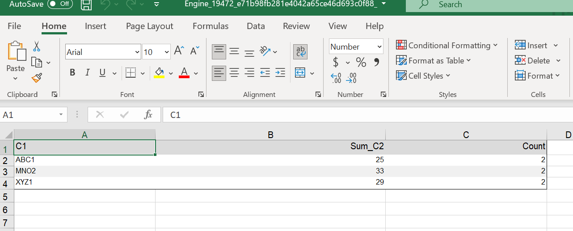Open the Arial font name dropdown
Image resolution: width=573 pixels, height=231 pixels.
(137, 52)
